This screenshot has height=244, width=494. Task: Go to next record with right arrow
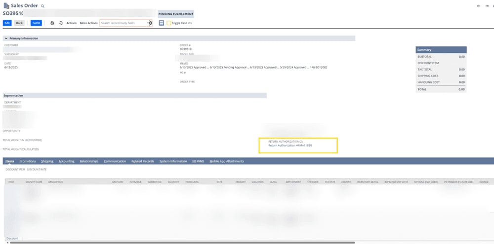click(487, 6)
